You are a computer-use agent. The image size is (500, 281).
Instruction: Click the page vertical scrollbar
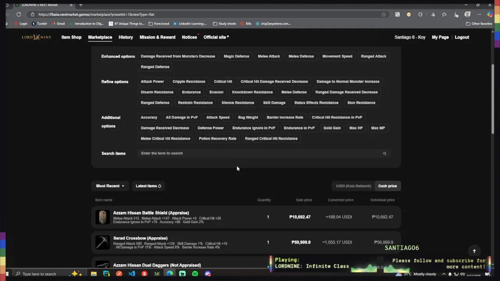pyautogui.click(x=493, y=100)
